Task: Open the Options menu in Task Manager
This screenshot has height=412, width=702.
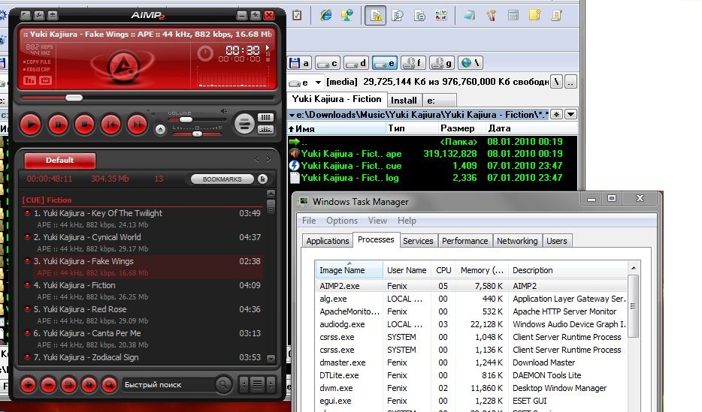Action: click(341, 221)
